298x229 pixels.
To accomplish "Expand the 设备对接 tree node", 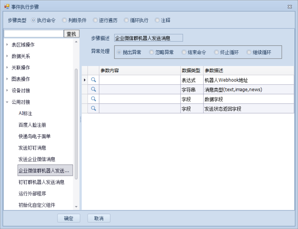I will 7,91.
